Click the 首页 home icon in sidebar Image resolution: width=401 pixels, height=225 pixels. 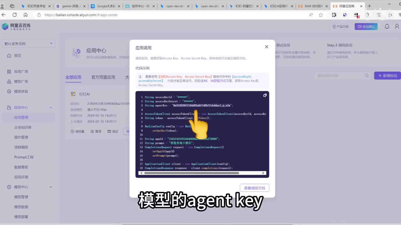(9, 56)
